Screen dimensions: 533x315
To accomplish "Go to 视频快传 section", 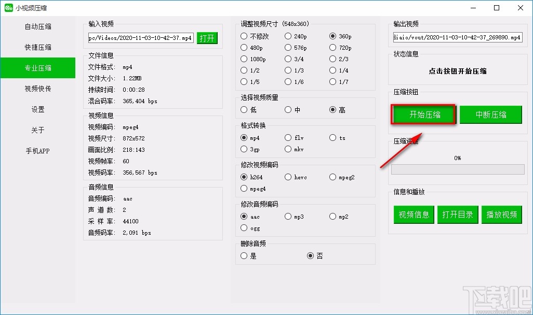I will [x=38, y=89].
